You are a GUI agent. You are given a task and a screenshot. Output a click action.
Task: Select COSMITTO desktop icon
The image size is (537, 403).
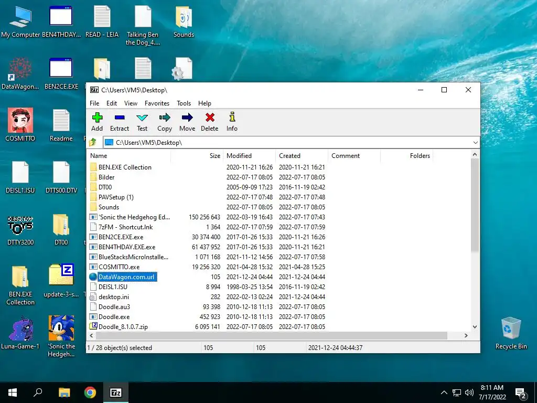coord(20,125)
